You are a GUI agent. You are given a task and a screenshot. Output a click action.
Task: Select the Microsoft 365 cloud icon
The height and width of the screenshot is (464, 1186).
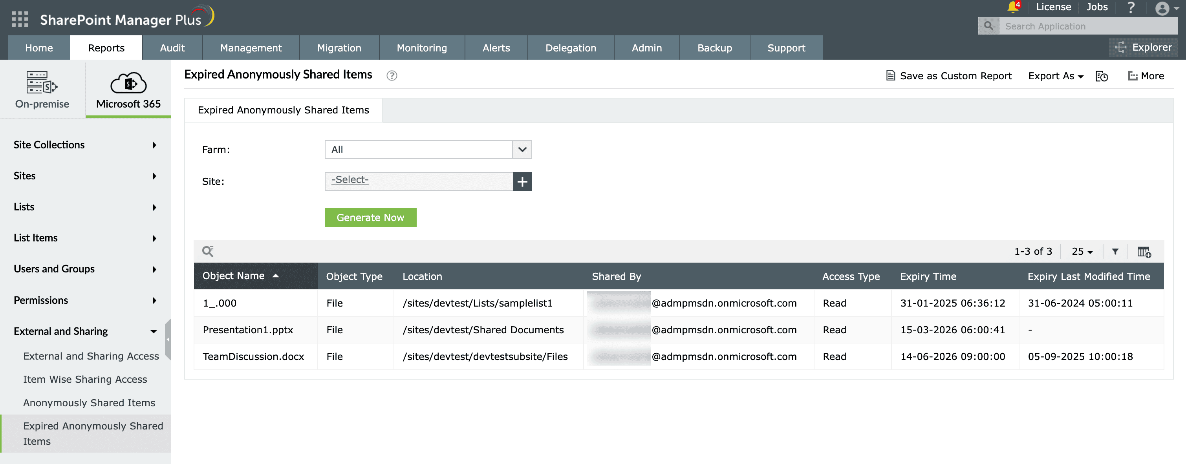(x=128, y=83)
